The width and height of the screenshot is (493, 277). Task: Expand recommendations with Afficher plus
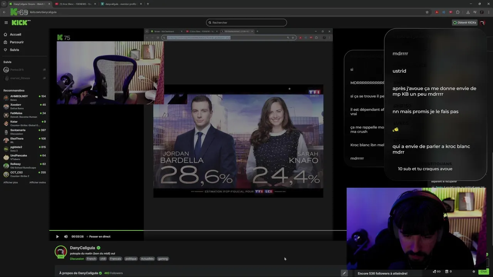(x=11, y=182)
